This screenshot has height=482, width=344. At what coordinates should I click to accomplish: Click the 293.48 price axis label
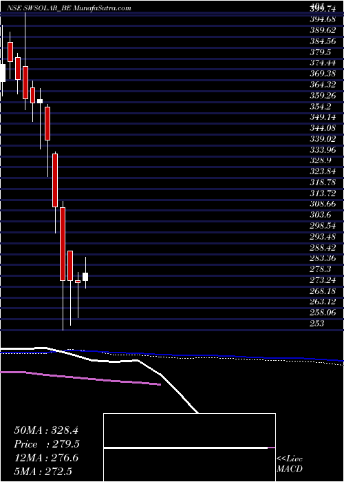(323, 236)
